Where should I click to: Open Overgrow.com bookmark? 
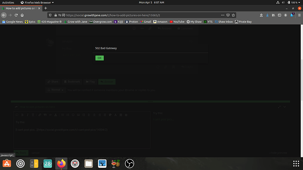[x=101, y=22]
